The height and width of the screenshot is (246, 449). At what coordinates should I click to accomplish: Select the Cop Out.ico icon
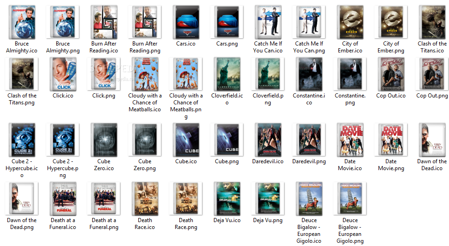(391, 74)
